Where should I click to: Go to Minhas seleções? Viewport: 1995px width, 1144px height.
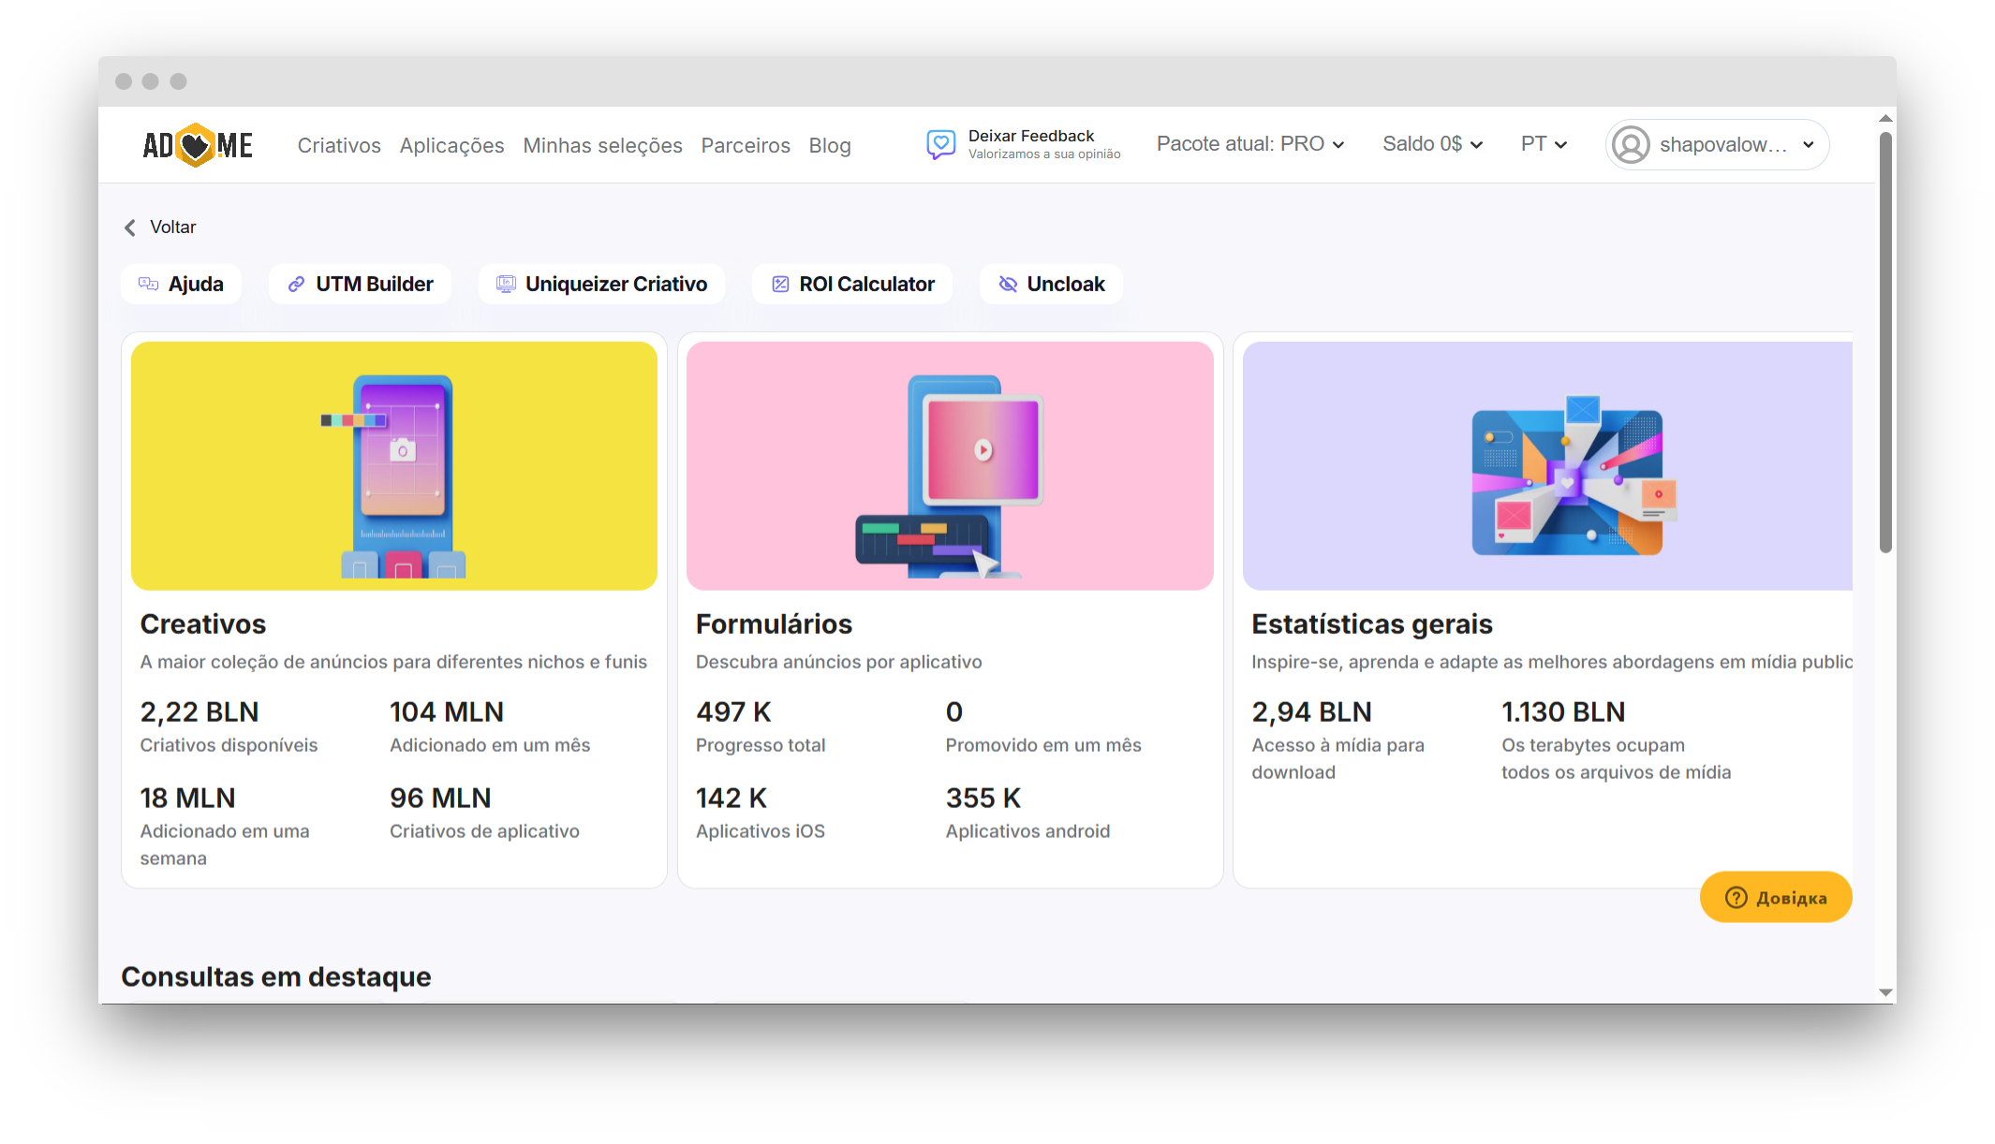[x=602, y=145]
